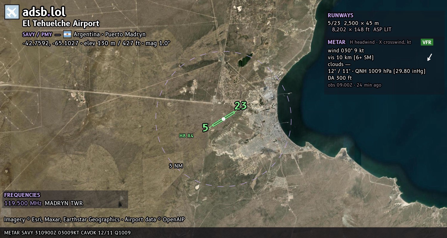The width and height of the screenshot is (447, 238).
Task: Click the runway center point marker
Action: tap(223, 119)
